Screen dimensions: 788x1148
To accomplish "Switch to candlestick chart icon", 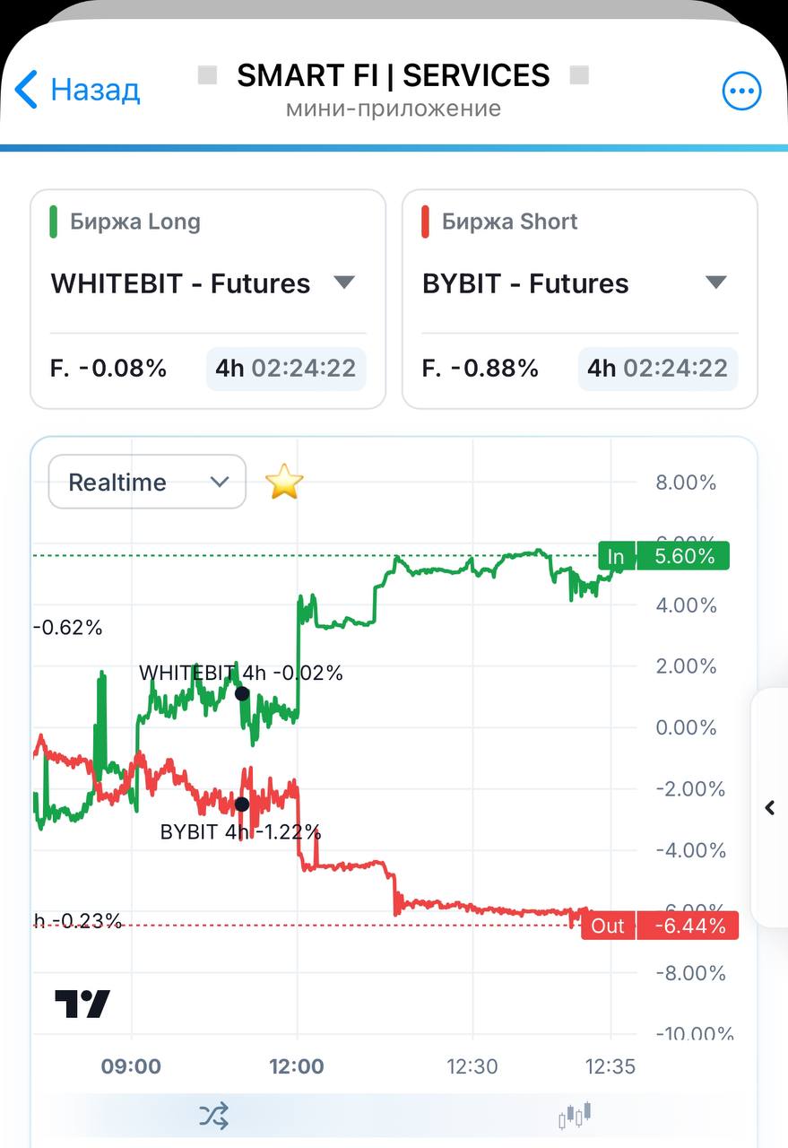I will pos(576,1115).
